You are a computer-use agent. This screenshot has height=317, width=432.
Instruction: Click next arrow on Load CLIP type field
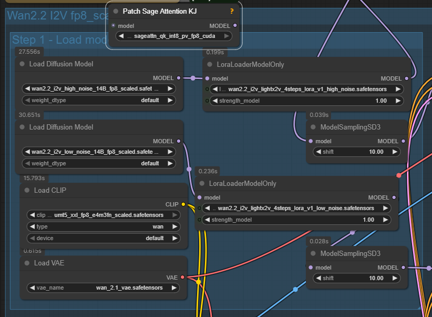(175, 227)
